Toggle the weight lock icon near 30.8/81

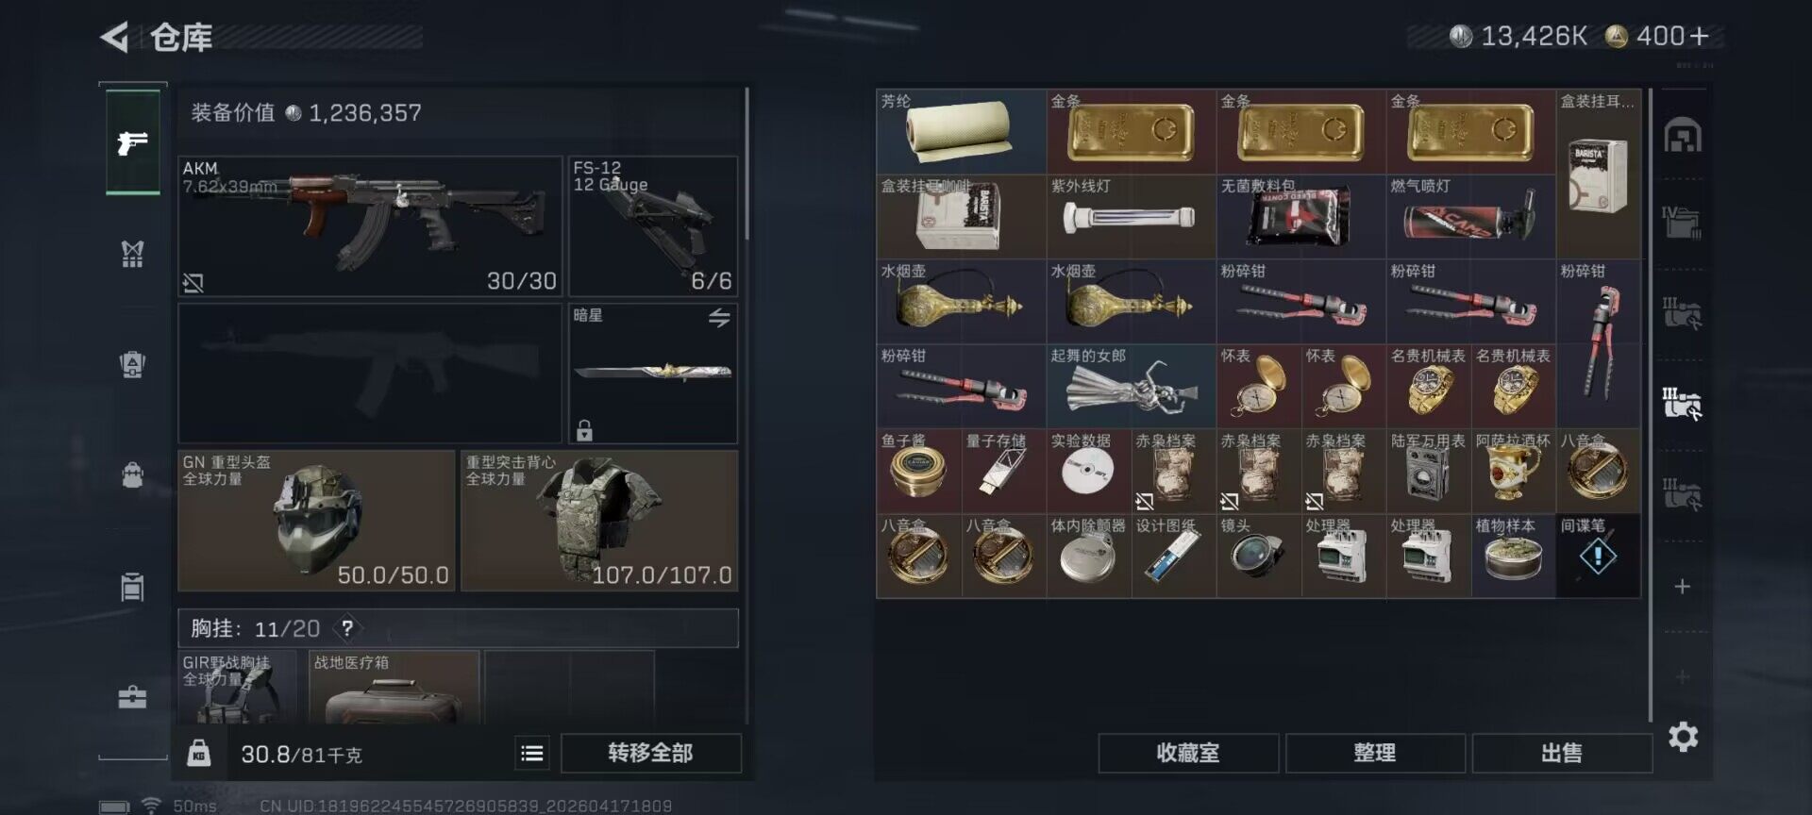pyautogui.click(x=199, y=753)
